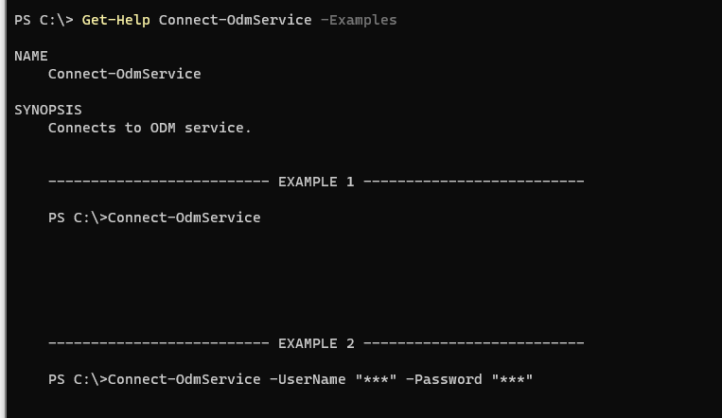This screenshot has width=722, height=418.
Task: Click the -Examples parameter on the first line
Action: pyautogui.click(x=359, y=20)
